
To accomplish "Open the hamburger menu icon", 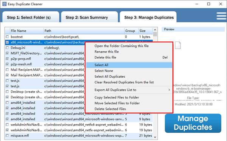I will click(x=221, y=16).
